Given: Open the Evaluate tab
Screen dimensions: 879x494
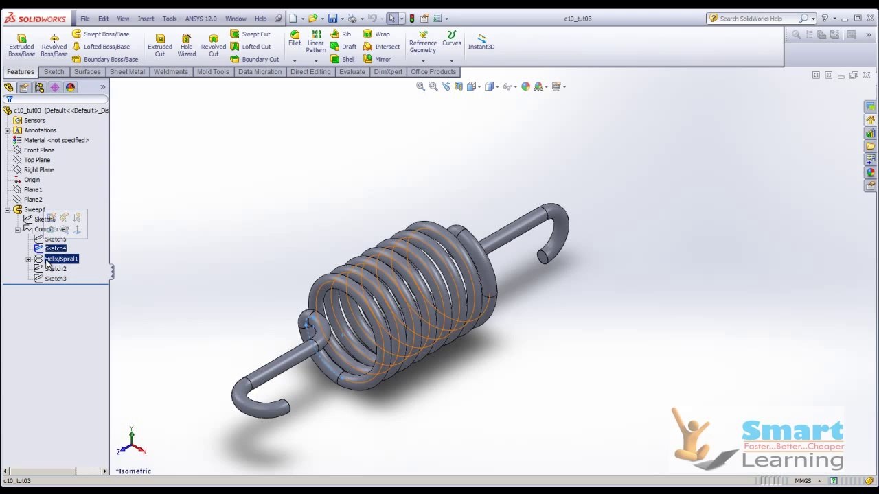Looking at the screenshot, I should coord(352,71).
